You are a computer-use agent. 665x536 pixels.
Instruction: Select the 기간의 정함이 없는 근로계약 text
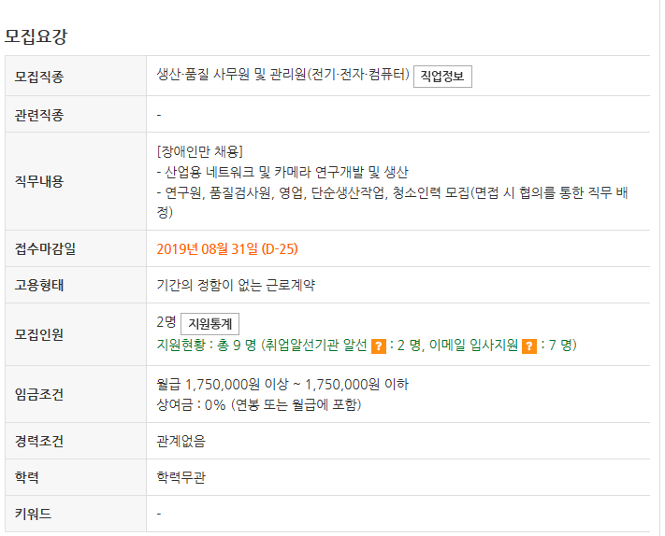[x=236, y=285]
